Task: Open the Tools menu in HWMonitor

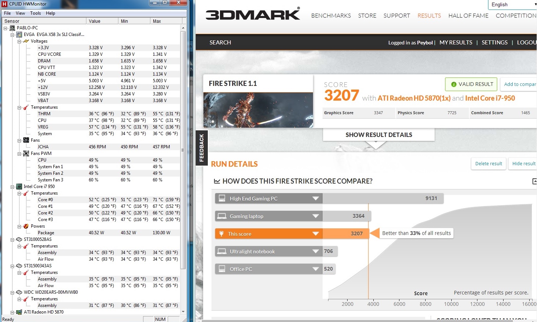Action: pos(36,13)
